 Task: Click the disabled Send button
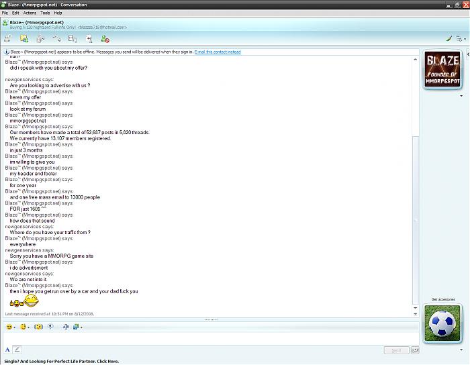tap(396, 350)
